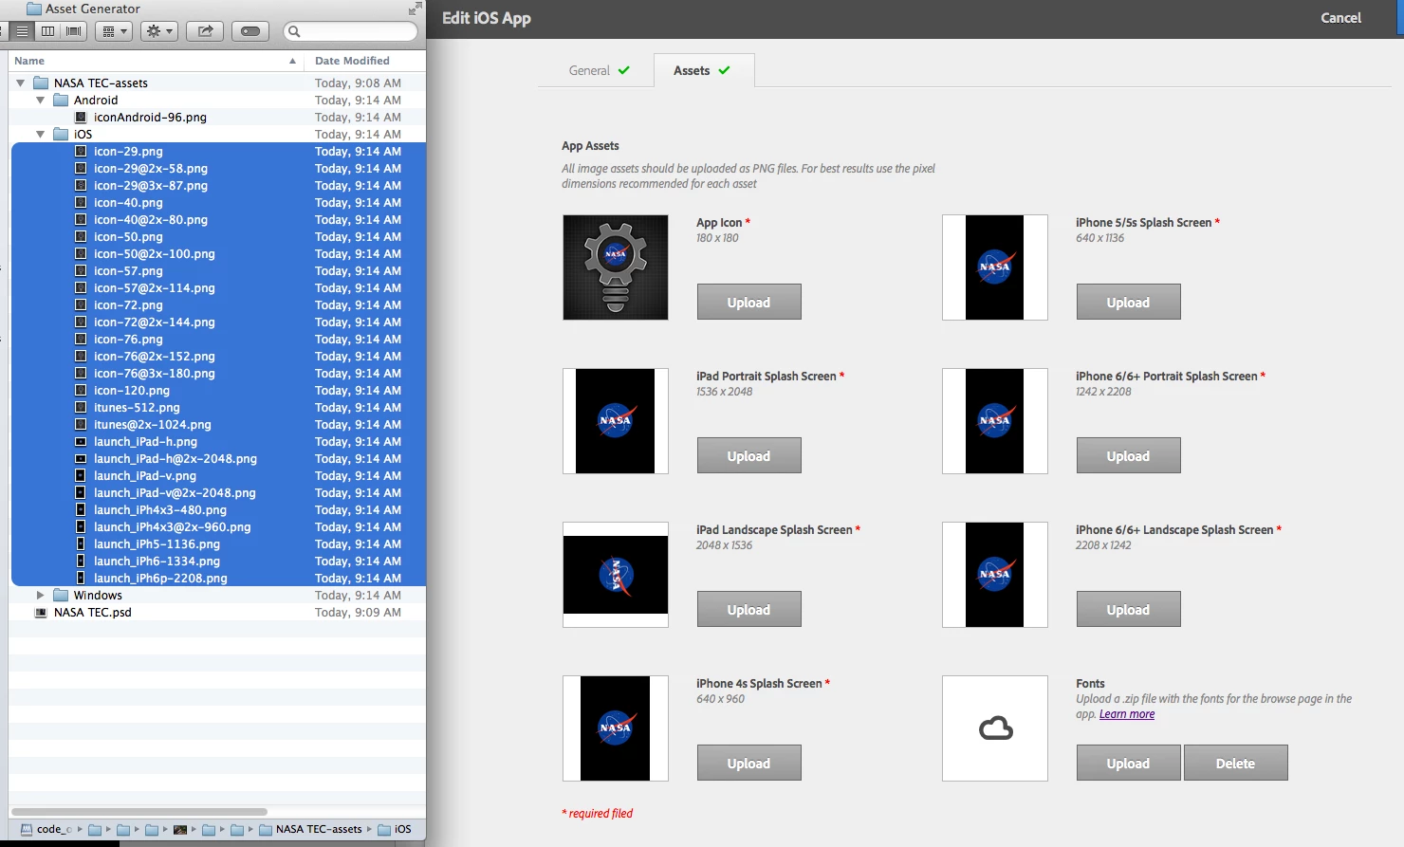
Task: Switch Finder to column view
Action: click(47, 31)
